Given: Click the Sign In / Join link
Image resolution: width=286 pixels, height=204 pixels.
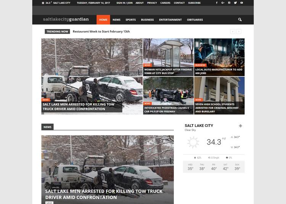Looking at the screenshot, I should tap(124, 3).
